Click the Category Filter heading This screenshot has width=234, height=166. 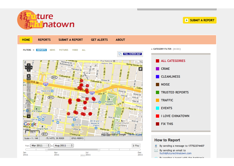[x=162, y=49]
